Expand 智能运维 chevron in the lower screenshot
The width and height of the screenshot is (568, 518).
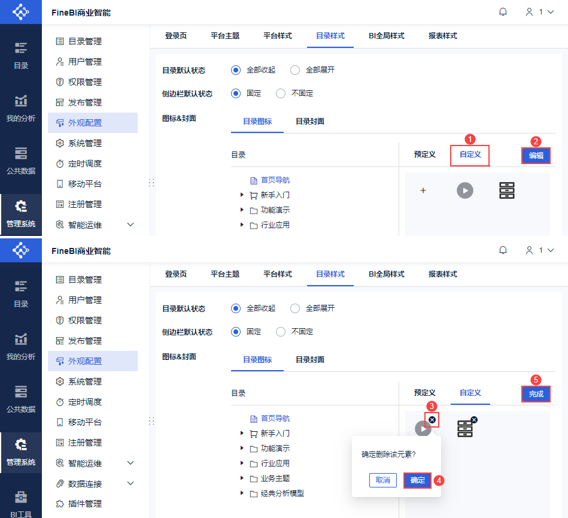[130, 463]
